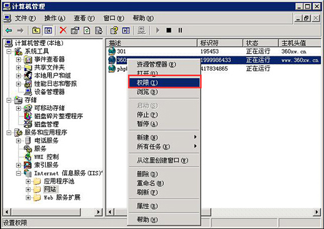Click the globe icon of site 301
The width and height of the screenshot is (324, 229).
(x=112, y=51)
